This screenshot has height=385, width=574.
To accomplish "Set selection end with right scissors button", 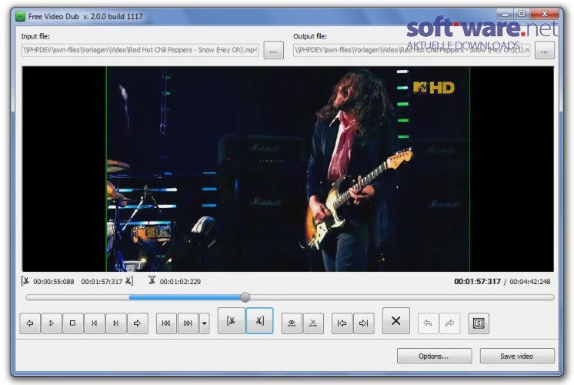I will (x=259, y=321).
